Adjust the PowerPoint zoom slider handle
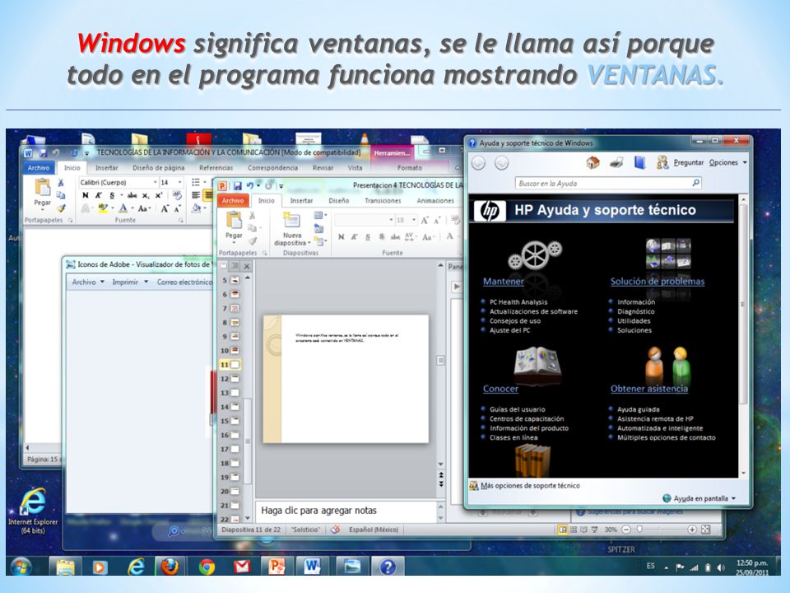Viewport: 790px width, 593px height. 639,530
